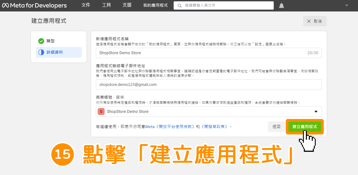Open the 開發商政策 link
Viewport: 358px width, 175px height.
215,127
